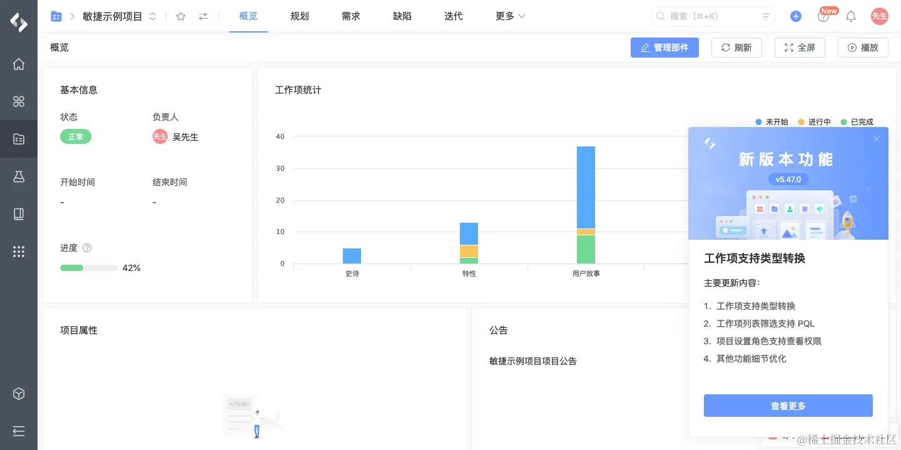
Task: Close the new version feature popup
Action: [877, 139]
